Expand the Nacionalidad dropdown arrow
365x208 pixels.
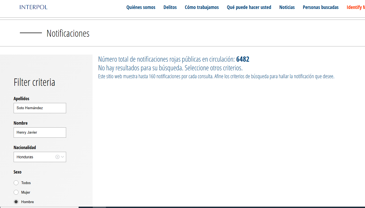point(63,157)
